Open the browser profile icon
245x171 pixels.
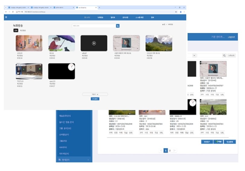181,12
